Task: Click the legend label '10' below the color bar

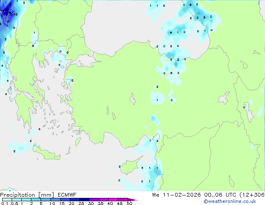Action: [x=52, y=203]
